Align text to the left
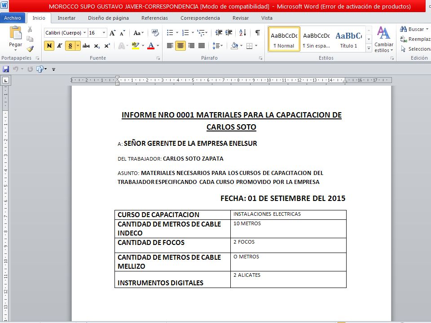Screen dimensions: 431x323 click(170, 46)
